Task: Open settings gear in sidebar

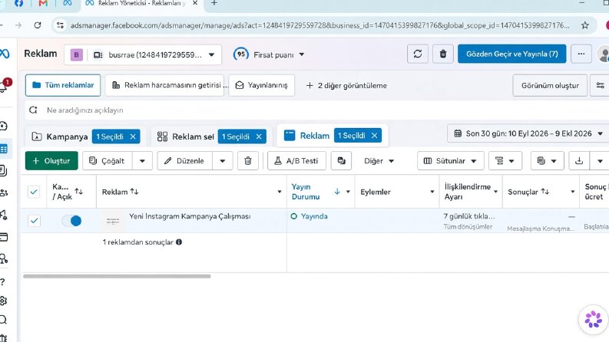Action: click(4, 301)
